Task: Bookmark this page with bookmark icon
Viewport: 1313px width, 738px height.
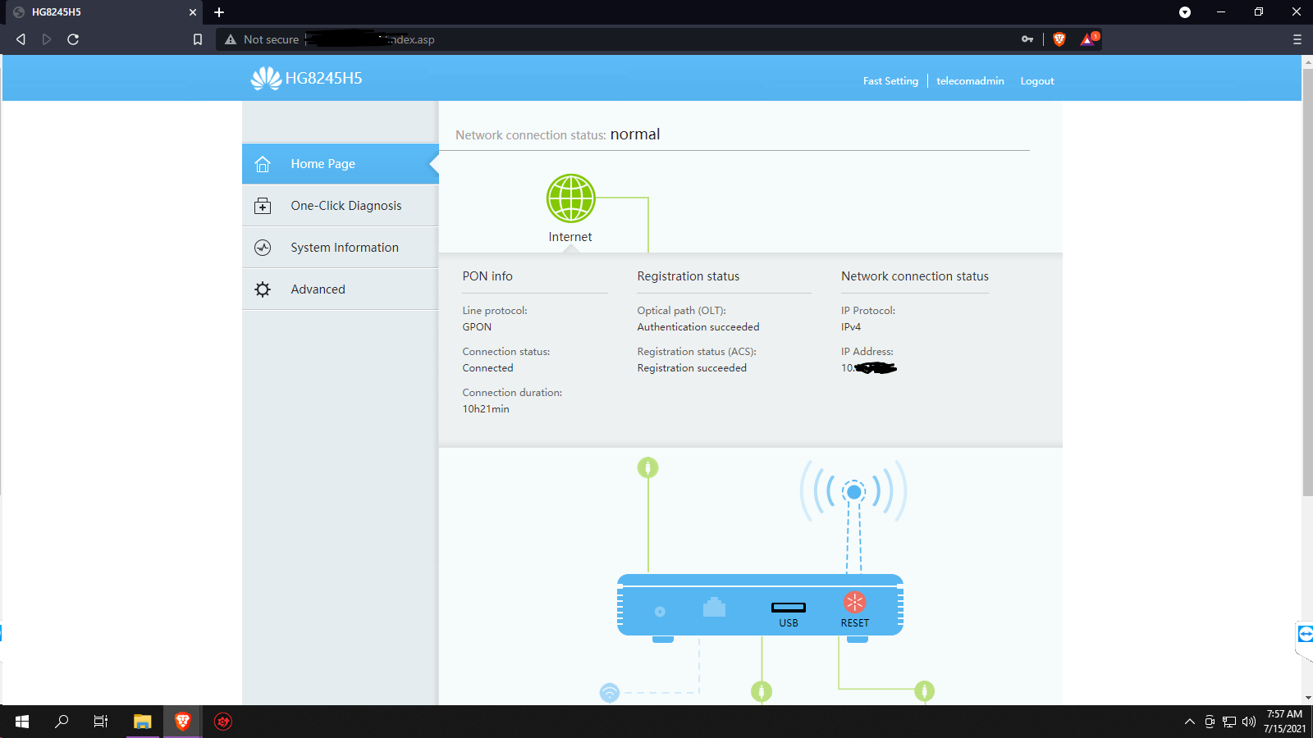Action: 198,39
